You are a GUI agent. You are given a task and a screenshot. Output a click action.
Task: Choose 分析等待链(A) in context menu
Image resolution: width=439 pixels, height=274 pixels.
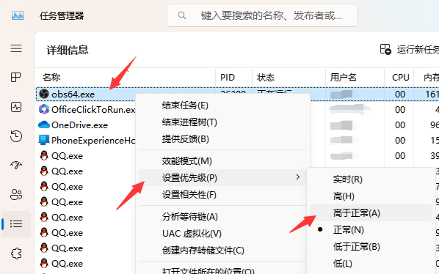(223, 217)
